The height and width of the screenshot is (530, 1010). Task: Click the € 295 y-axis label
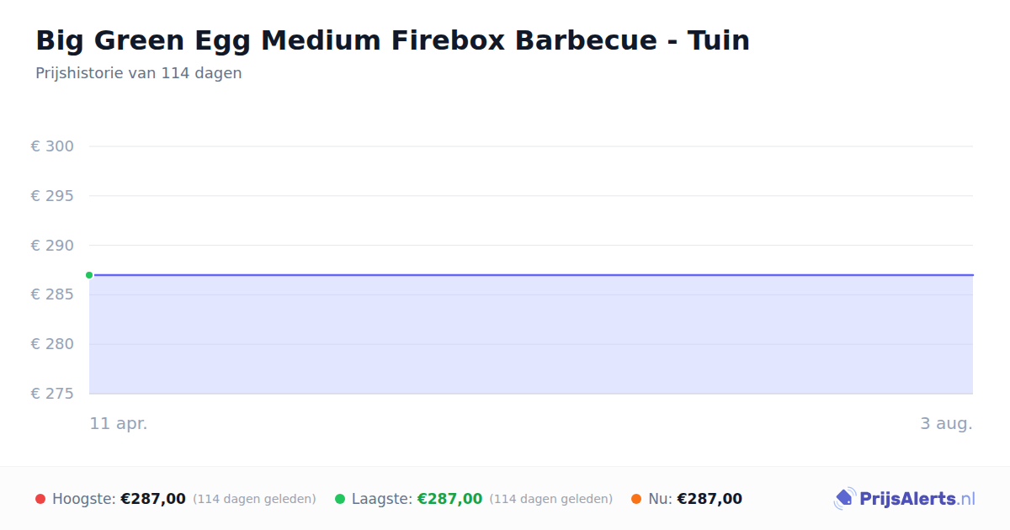[52, 196]
